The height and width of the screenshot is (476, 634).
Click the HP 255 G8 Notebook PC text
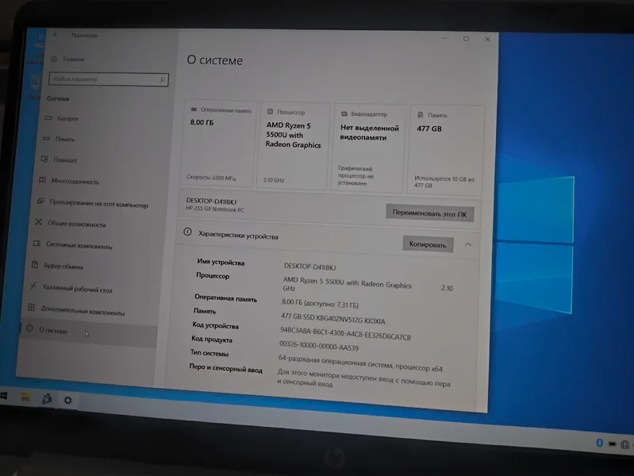215,209
